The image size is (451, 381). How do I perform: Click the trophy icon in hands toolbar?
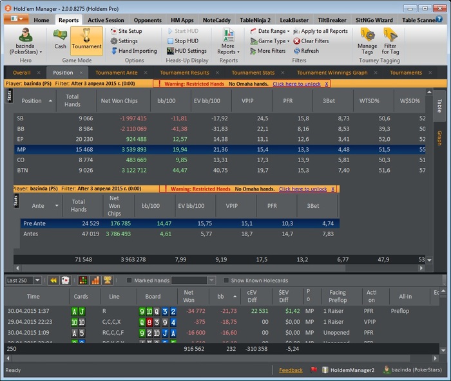coord(108,281)
